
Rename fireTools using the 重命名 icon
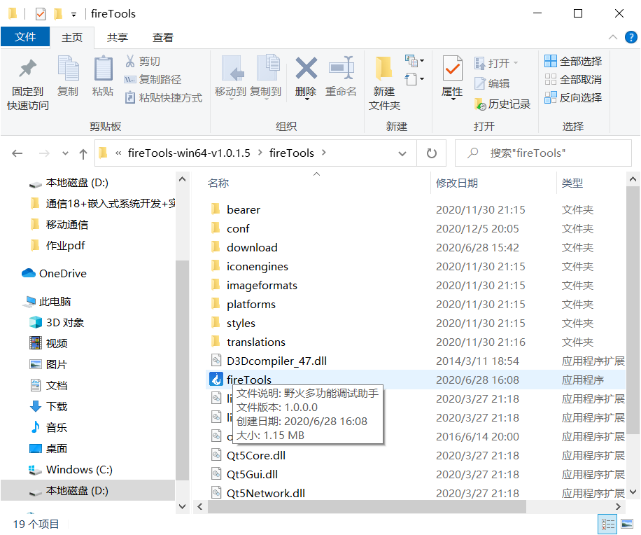[x=341, y=77]
